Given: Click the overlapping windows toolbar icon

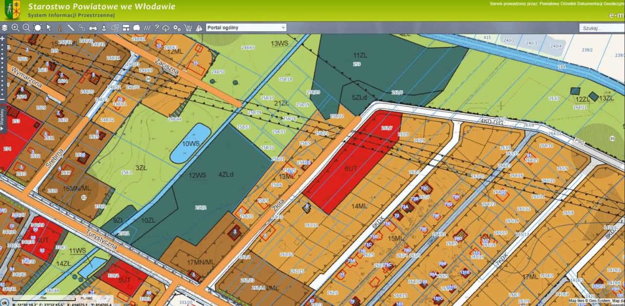Looking at the screenshot, I should (x=115, y=28).
